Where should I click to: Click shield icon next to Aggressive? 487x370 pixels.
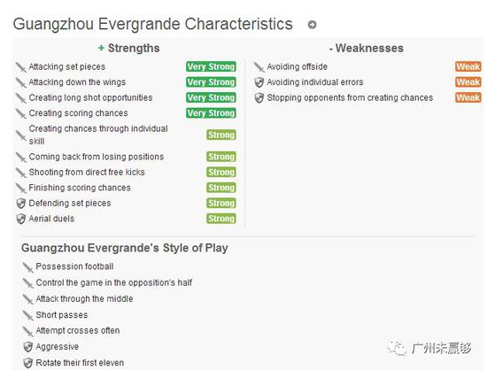(x=28, y=347)
